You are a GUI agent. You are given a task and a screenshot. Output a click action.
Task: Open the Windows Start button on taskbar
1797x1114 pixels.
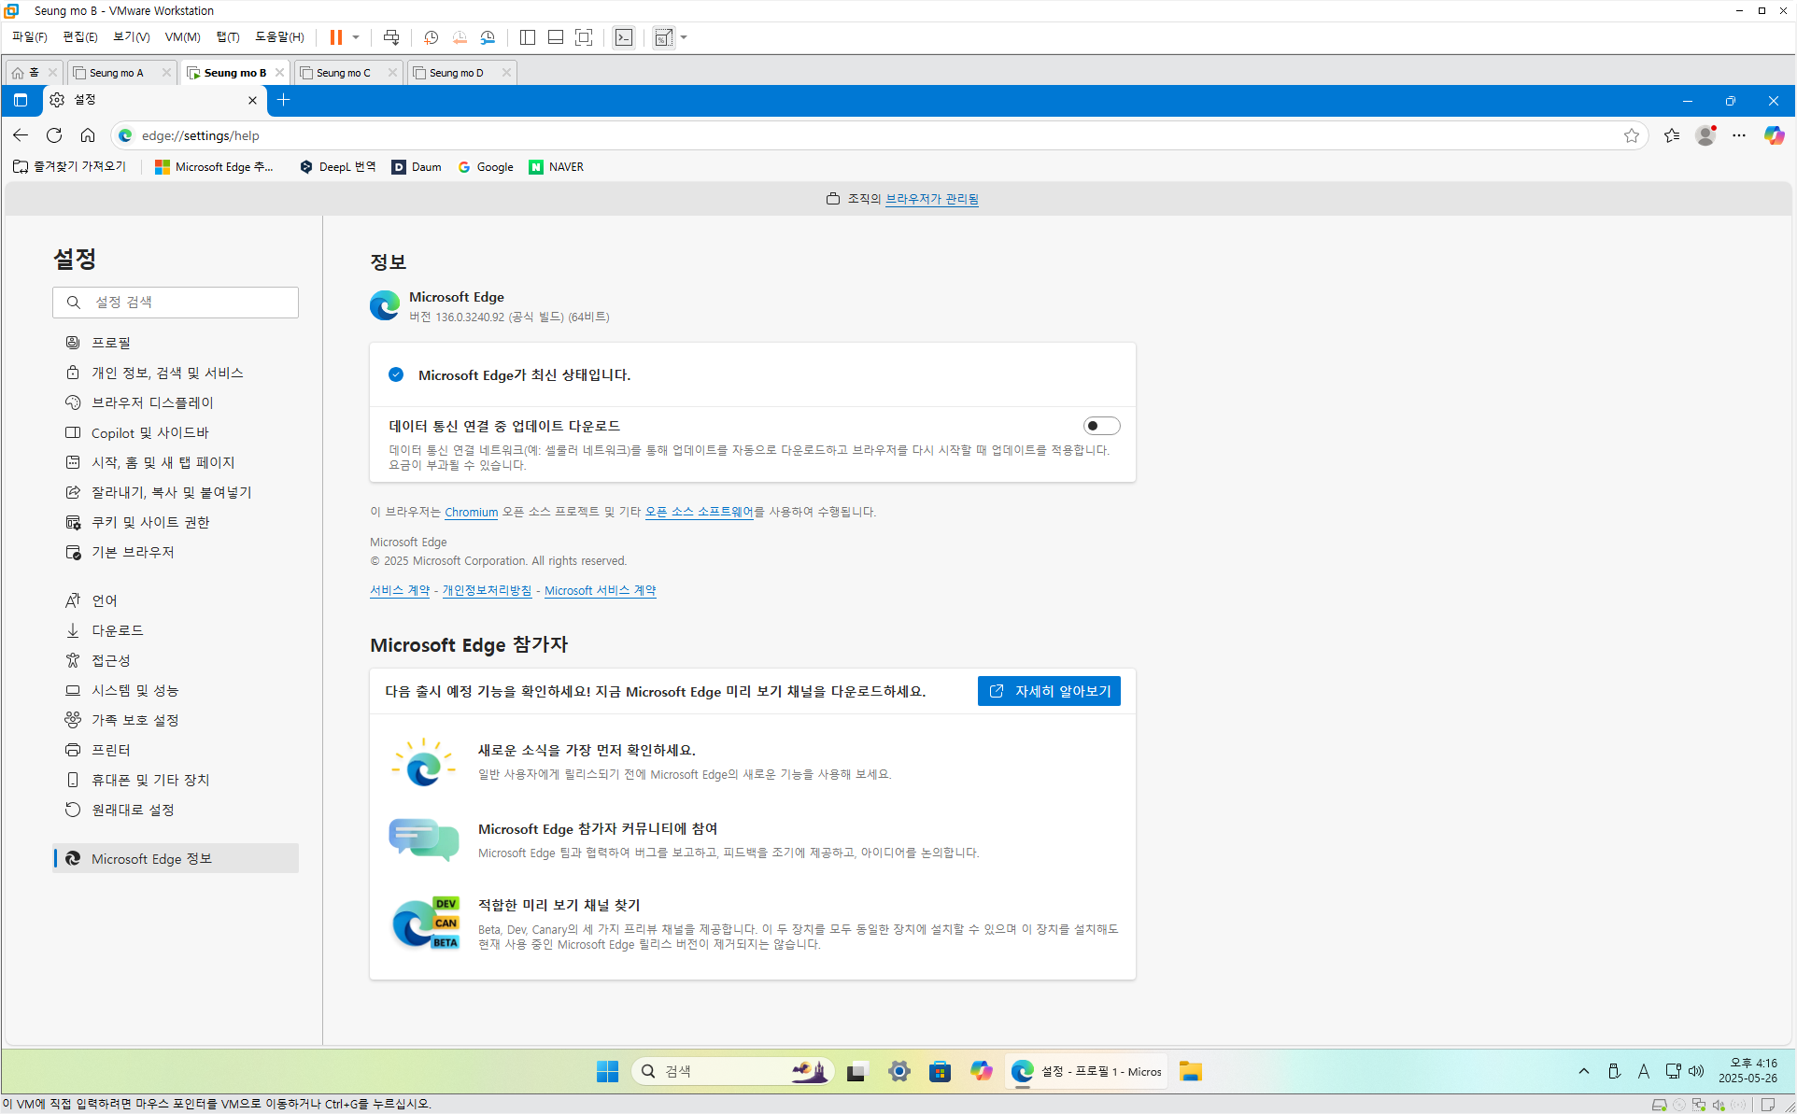tap(607, 1071)
